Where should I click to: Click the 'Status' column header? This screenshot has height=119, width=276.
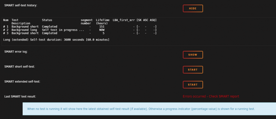[x=47, y=20]
